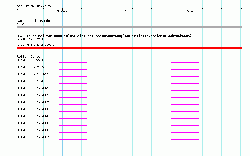250x156 pixels.
Task: Select transcript ANKS1B|NM_001204080
Action: (x=33, y=109)
